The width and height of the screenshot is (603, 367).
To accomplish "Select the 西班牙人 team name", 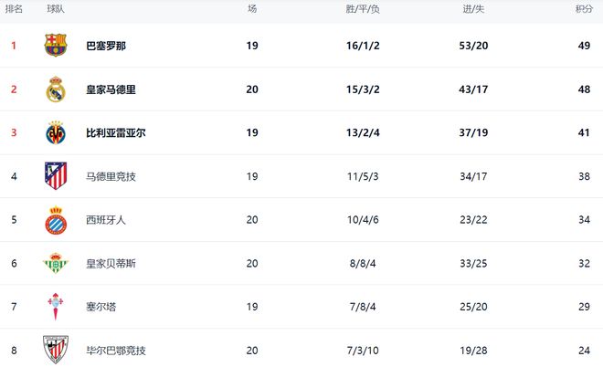I will pyautogui.click(x=105, y=220).
